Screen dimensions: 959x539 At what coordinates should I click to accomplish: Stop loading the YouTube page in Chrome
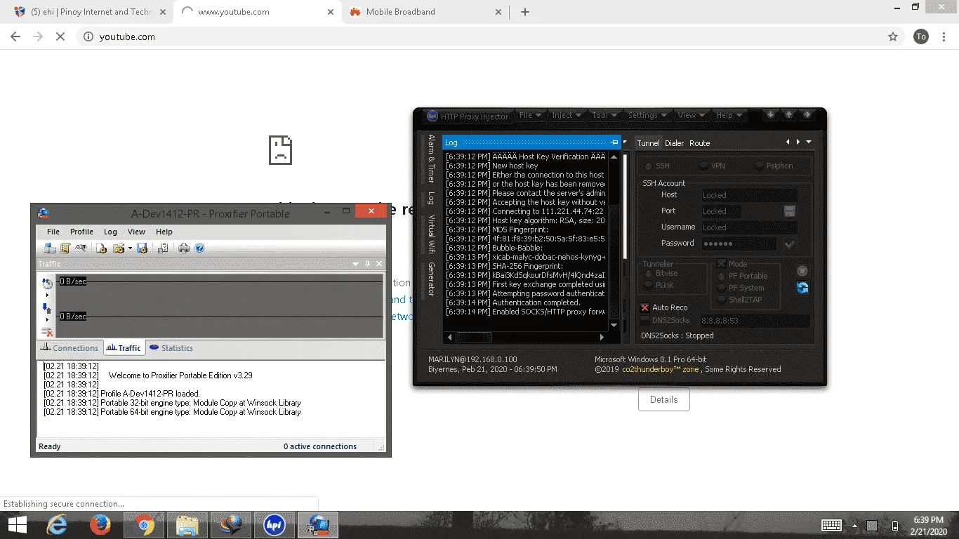(60, 36)
